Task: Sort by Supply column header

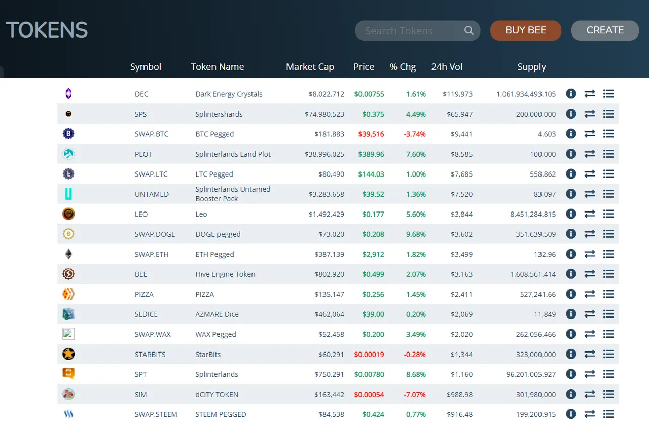Action: (x=531, y=67)
